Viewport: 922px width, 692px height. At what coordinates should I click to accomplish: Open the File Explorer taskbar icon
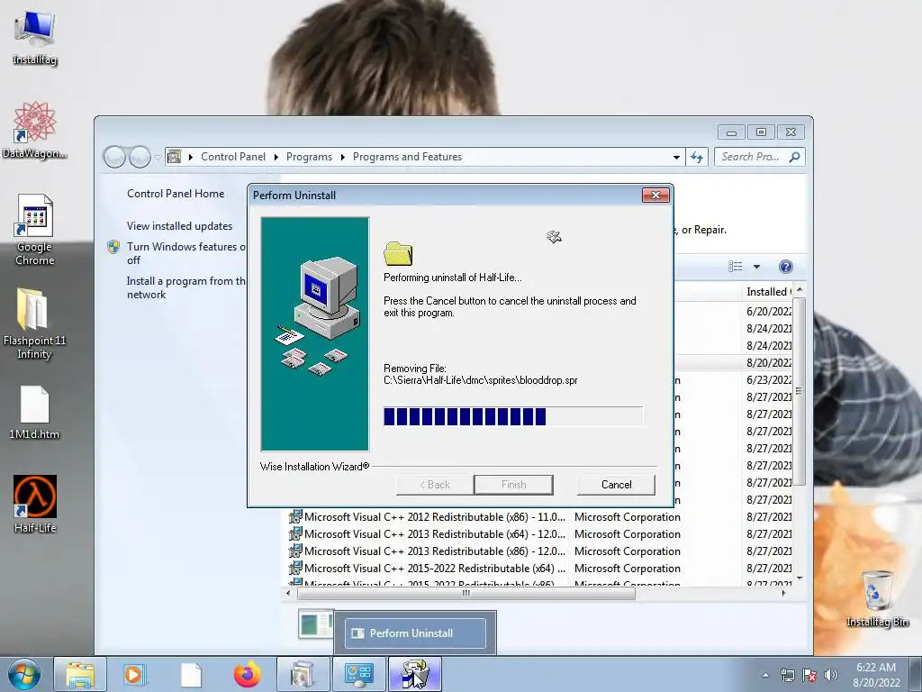(80, 674)
